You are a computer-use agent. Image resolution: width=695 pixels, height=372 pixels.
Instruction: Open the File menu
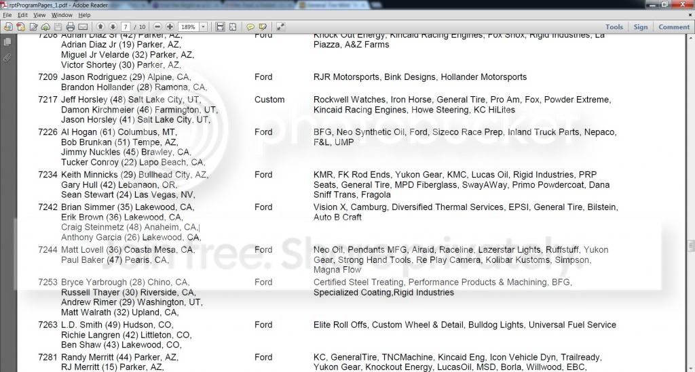(x=7, y=15)
